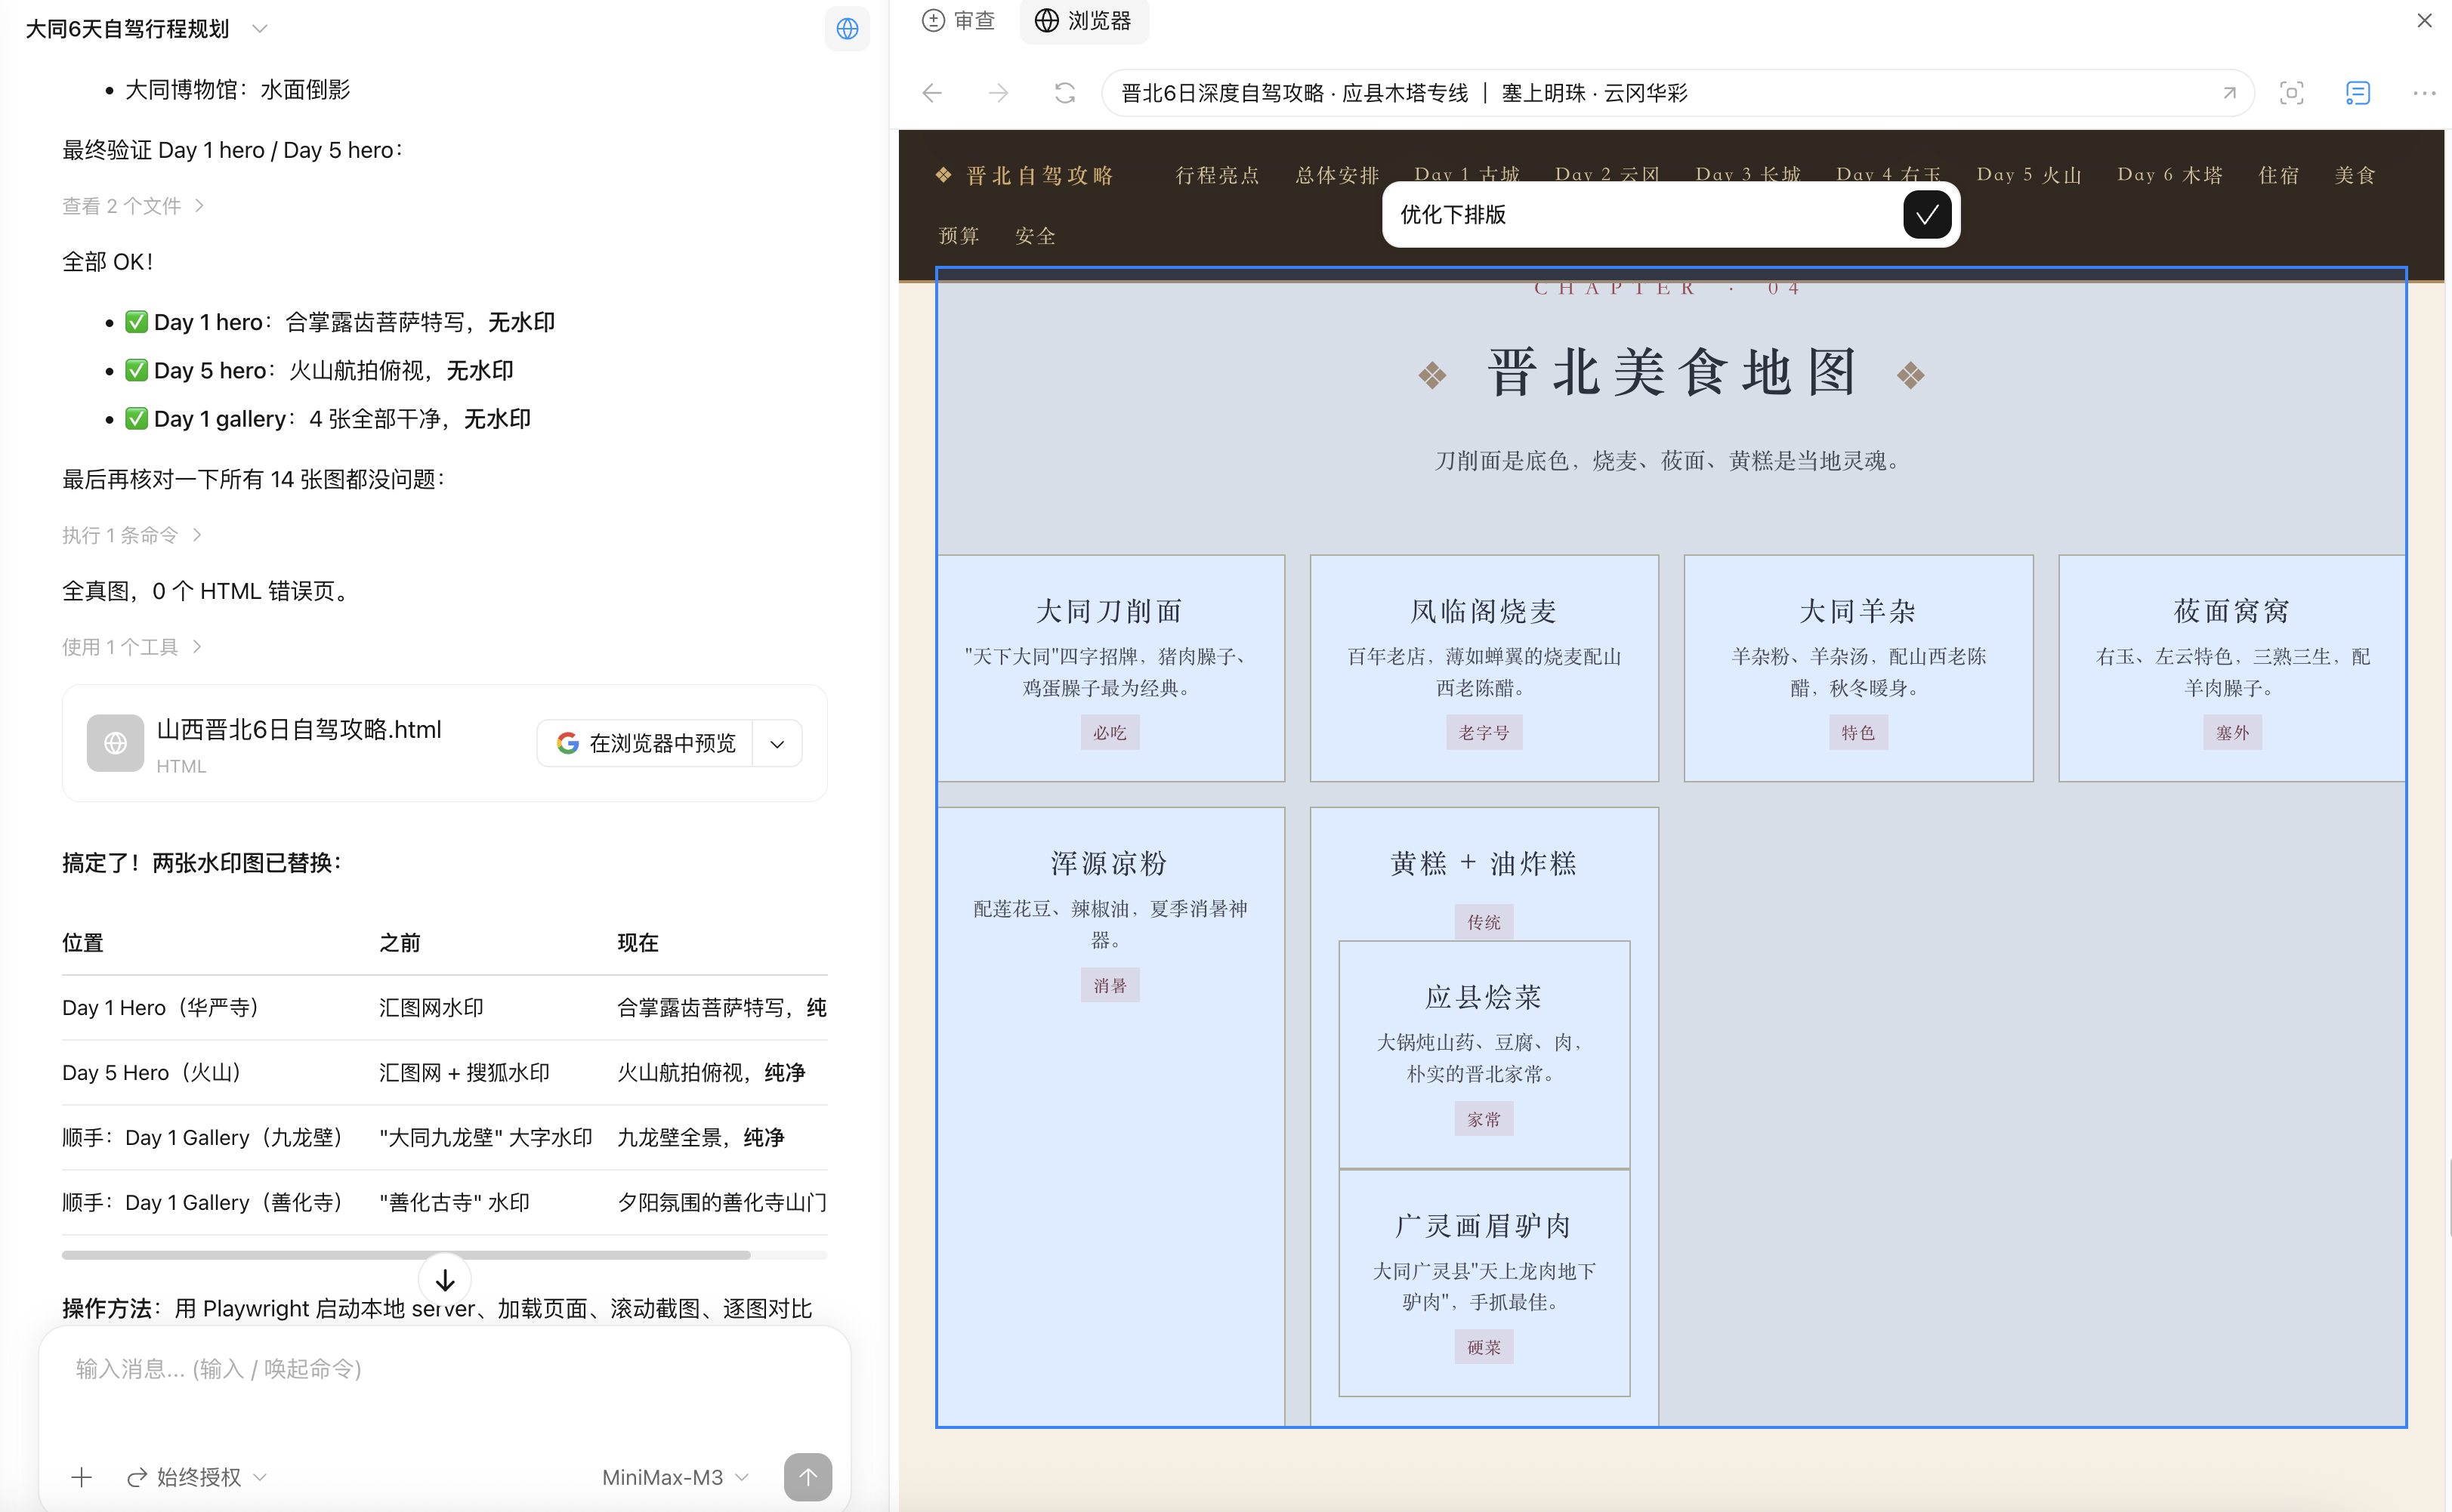2452x1512 pixels.
Task: Open 行程亮点 in the page navigation
Action: [x=1217, y=175]
